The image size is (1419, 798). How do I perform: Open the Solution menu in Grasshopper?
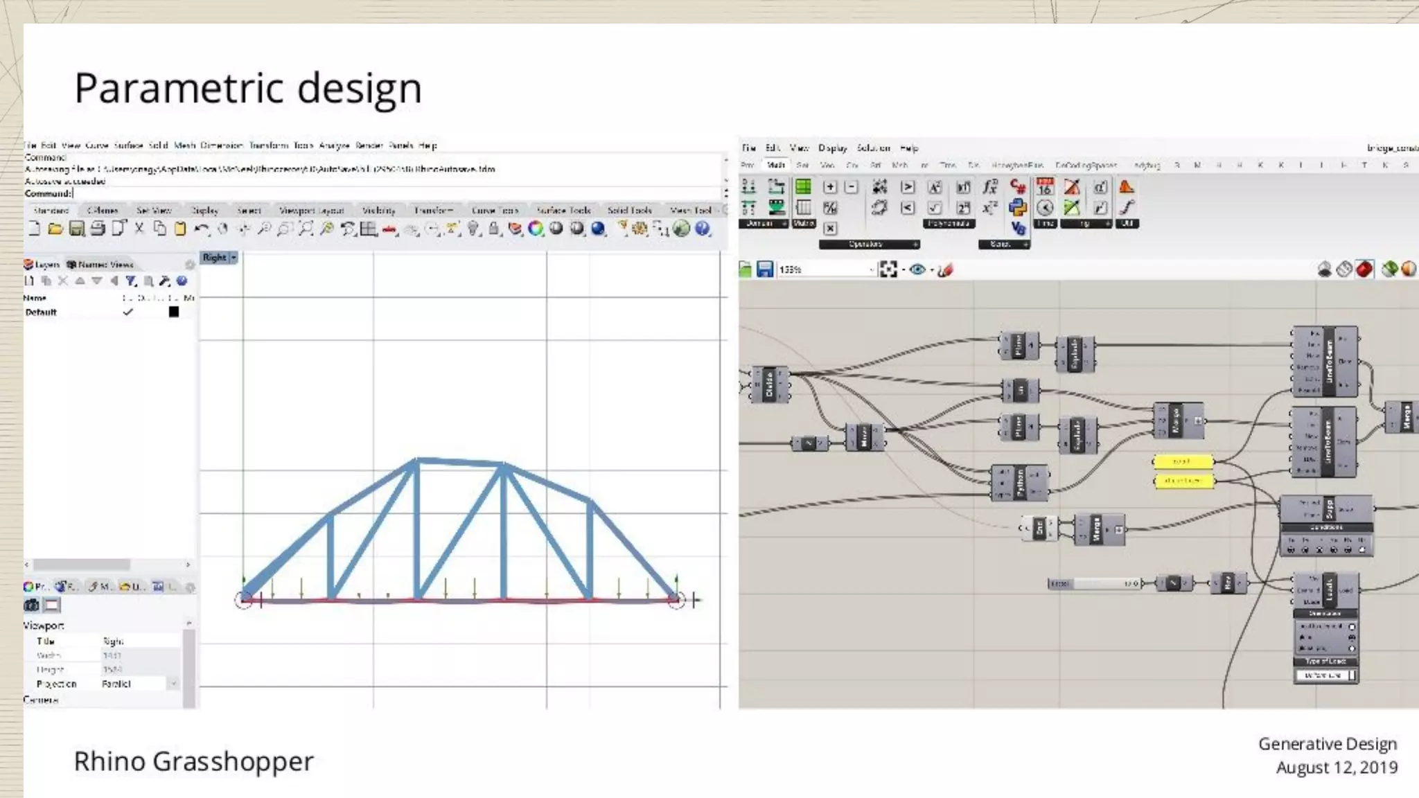coord(873,148)
